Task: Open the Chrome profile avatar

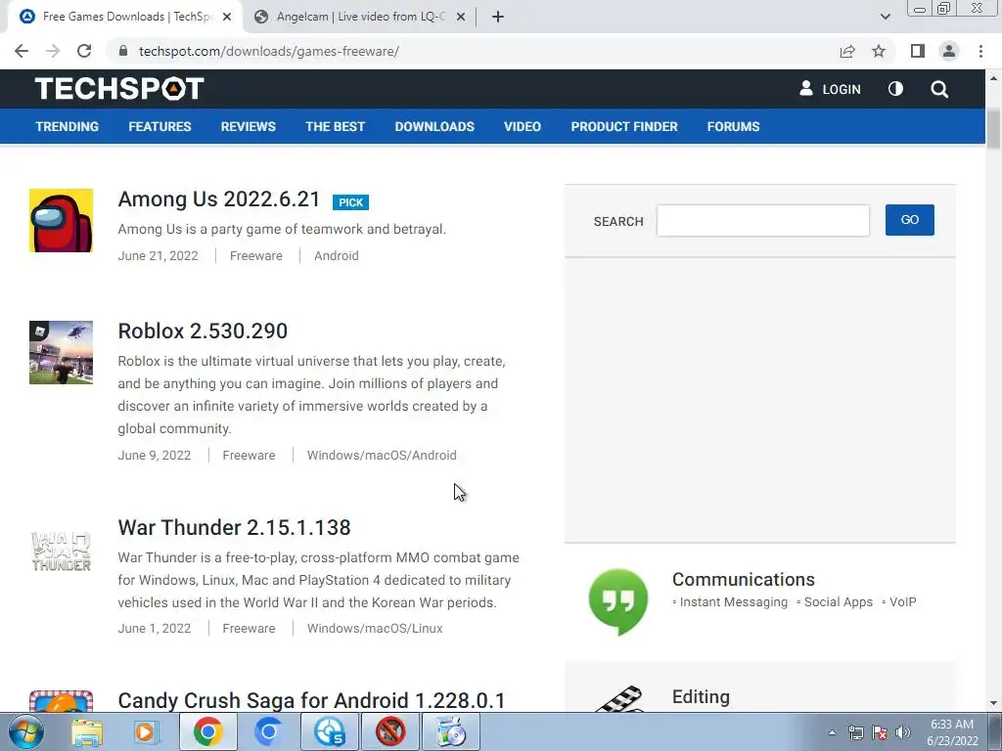Action: (x=949, y=51)
